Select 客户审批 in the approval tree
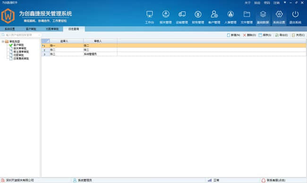 click(18, 45)
